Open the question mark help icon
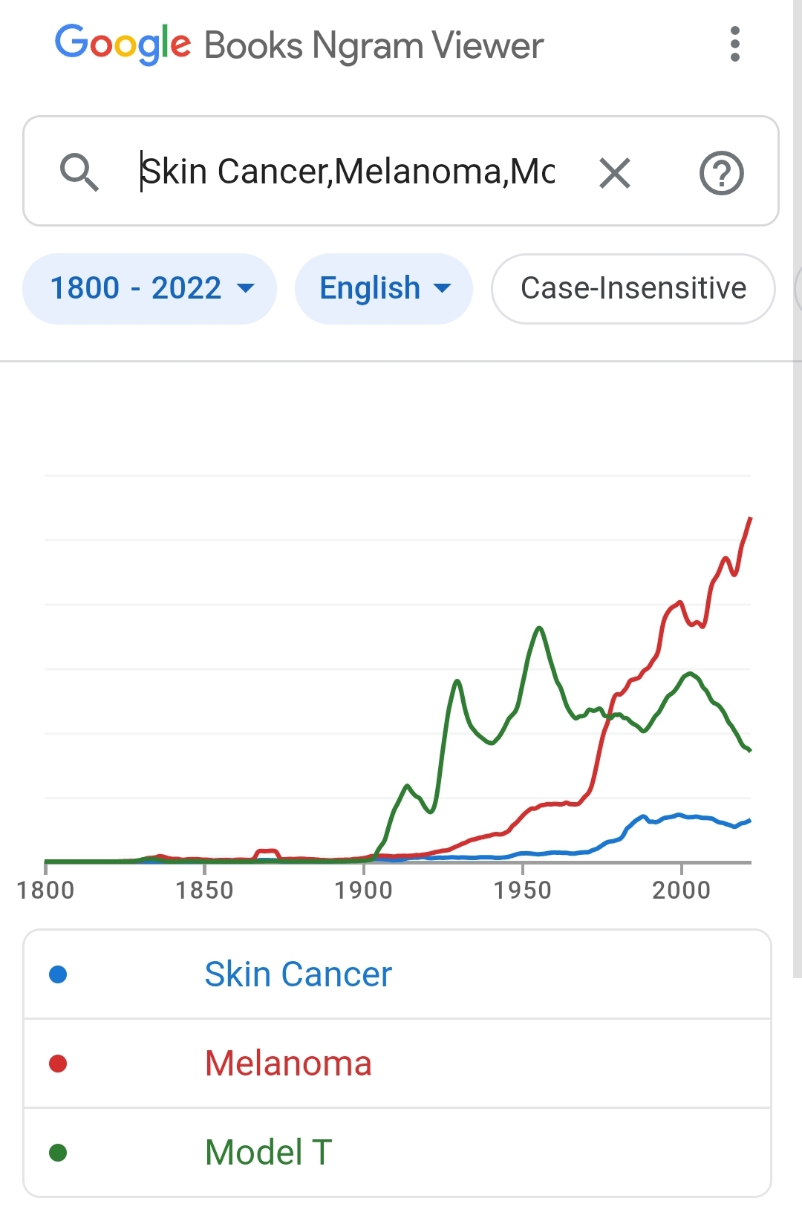The width and height of the screenshot is (802, 1224). coord(721,173)
